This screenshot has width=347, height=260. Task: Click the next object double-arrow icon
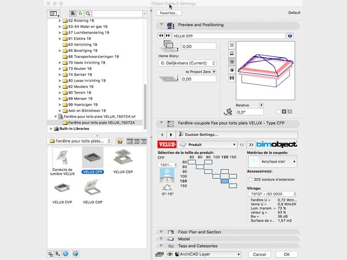coord(167,36)
